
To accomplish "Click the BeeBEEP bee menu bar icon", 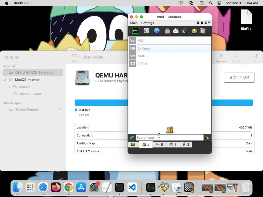I will (181, 3).
